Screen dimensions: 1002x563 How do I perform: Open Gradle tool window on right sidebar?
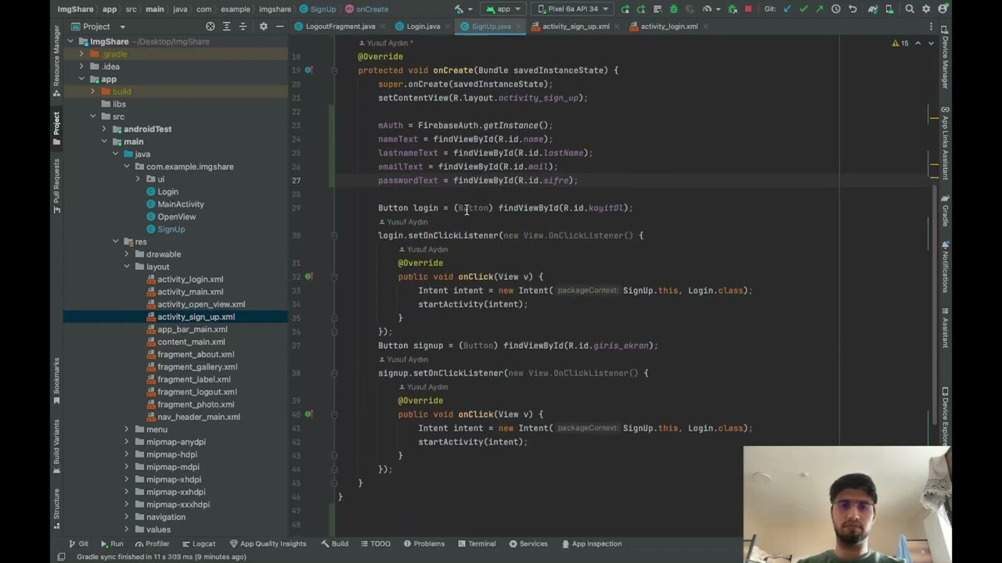click(x=945, y=210)
